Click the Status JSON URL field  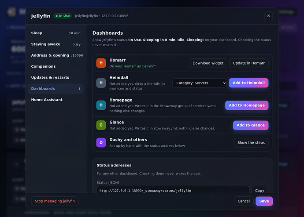click(x=173, y=190)
